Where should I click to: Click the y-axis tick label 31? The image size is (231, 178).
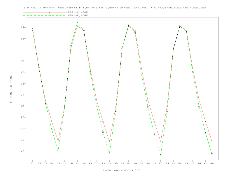point(22,50)
